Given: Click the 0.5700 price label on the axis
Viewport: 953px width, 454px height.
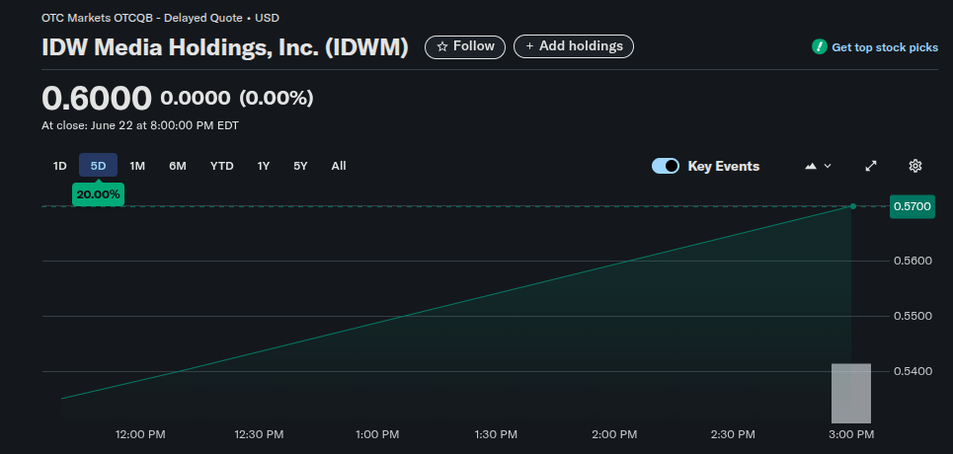Looking at the screenshot, I should tap(913, 206).
